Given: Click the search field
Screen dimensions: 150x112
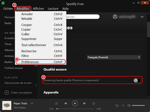Looking at the screenshot, I should point(83,17).
